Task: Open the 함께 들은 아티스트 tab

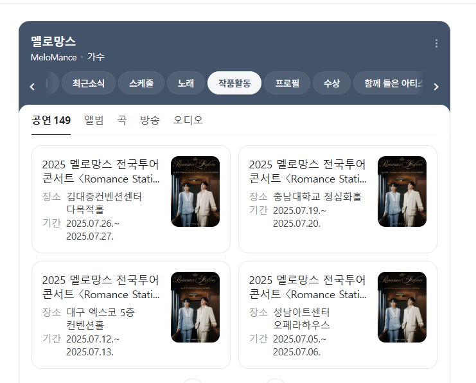Action: point(389,84)
